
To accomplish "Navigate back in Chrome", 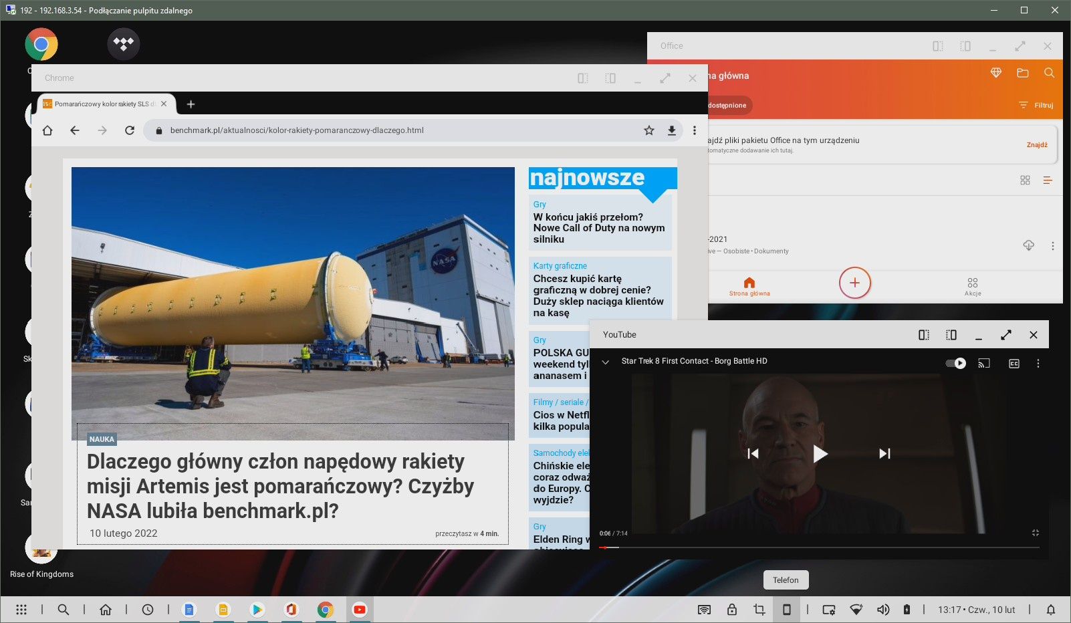I will pos(75,130).
